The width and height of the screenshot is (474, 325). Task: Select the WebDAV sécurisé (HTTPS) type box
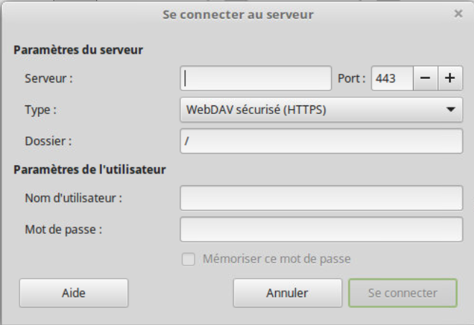point(321,110)
